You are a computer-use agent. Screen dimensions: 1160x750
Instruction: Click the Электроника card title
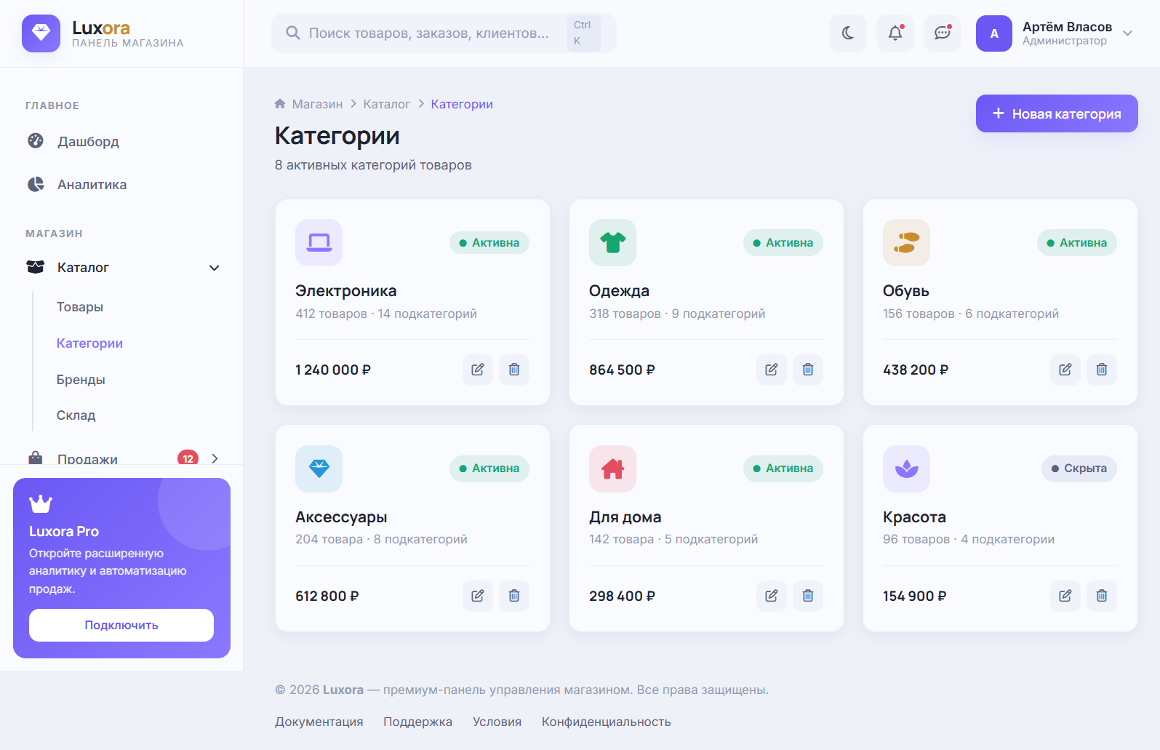pyautogui.click(x=346, y=291)
